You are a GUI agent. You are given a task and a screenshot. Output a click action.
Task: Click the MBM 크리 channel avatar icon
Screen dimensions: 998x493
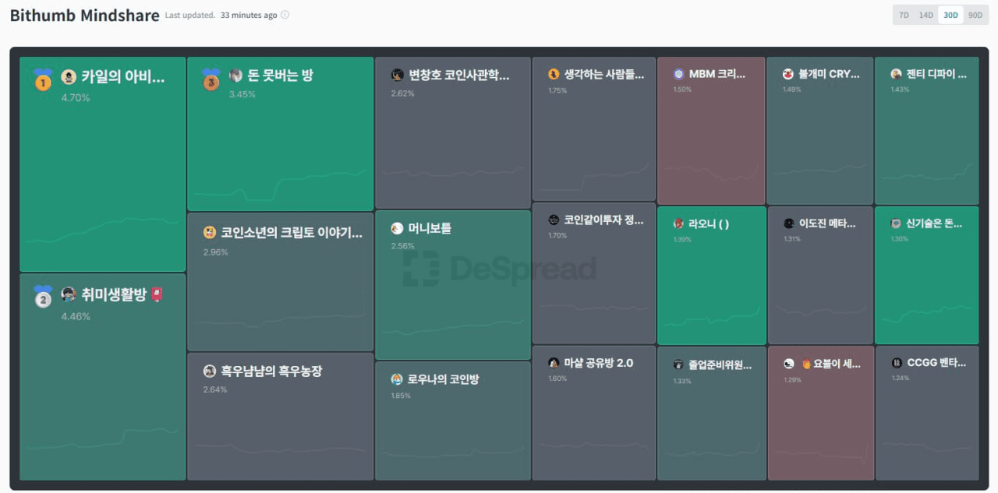(x=679, y=74)
